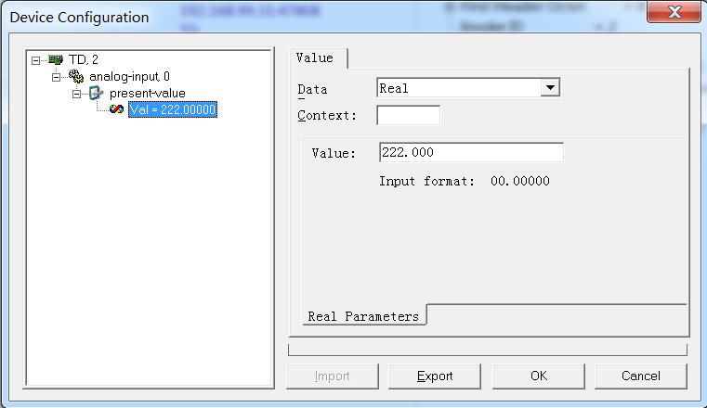Collapse the present-value node

[77, 94]
